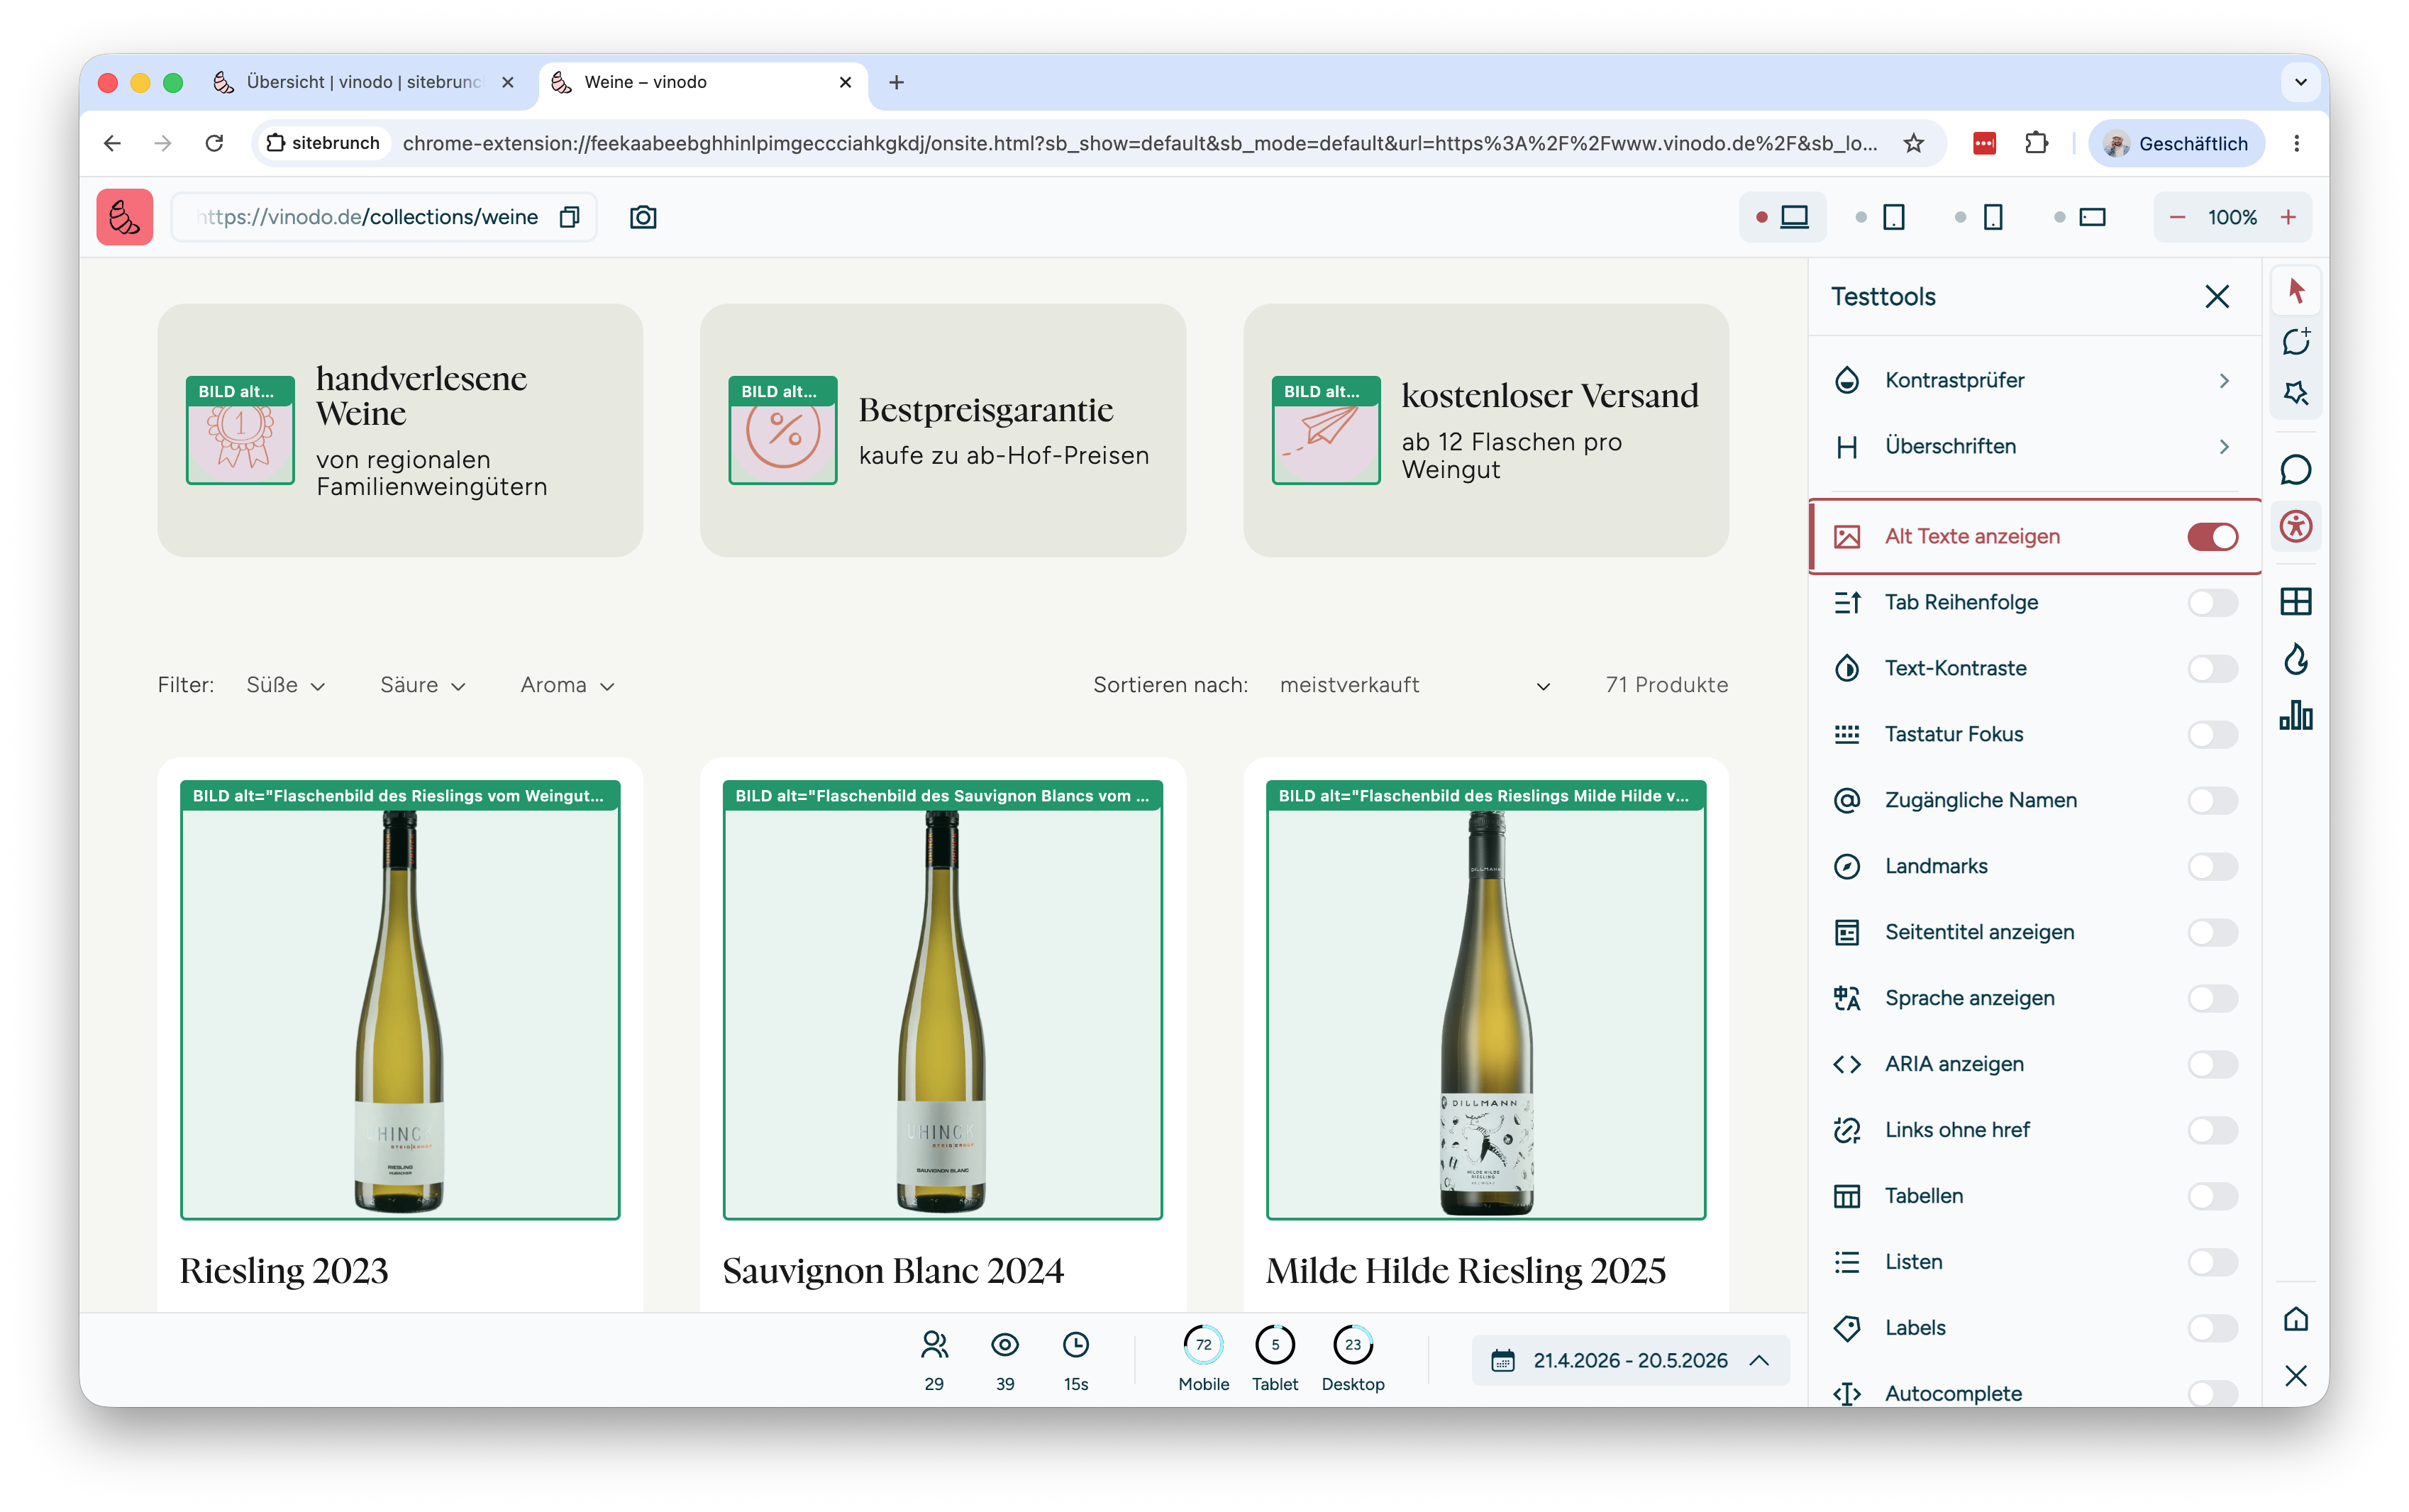This screenshot has height=1512, width=2409.
Task: Click the chrome-extension address bar
Action: coord(1140,144)
